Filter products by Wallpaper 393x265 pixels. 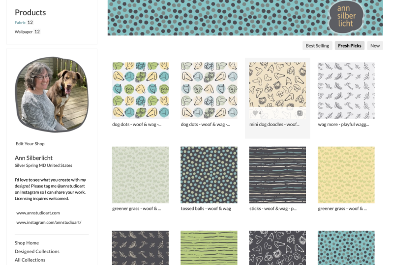[x=24, y=32]
